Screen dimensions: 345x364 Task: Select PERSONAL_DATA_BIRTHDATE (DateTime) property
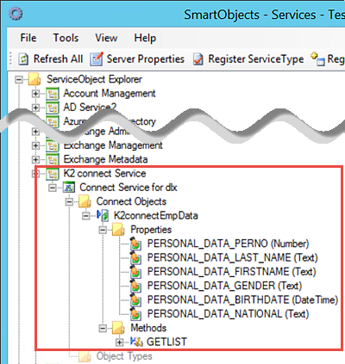click(x=242, y=299)
